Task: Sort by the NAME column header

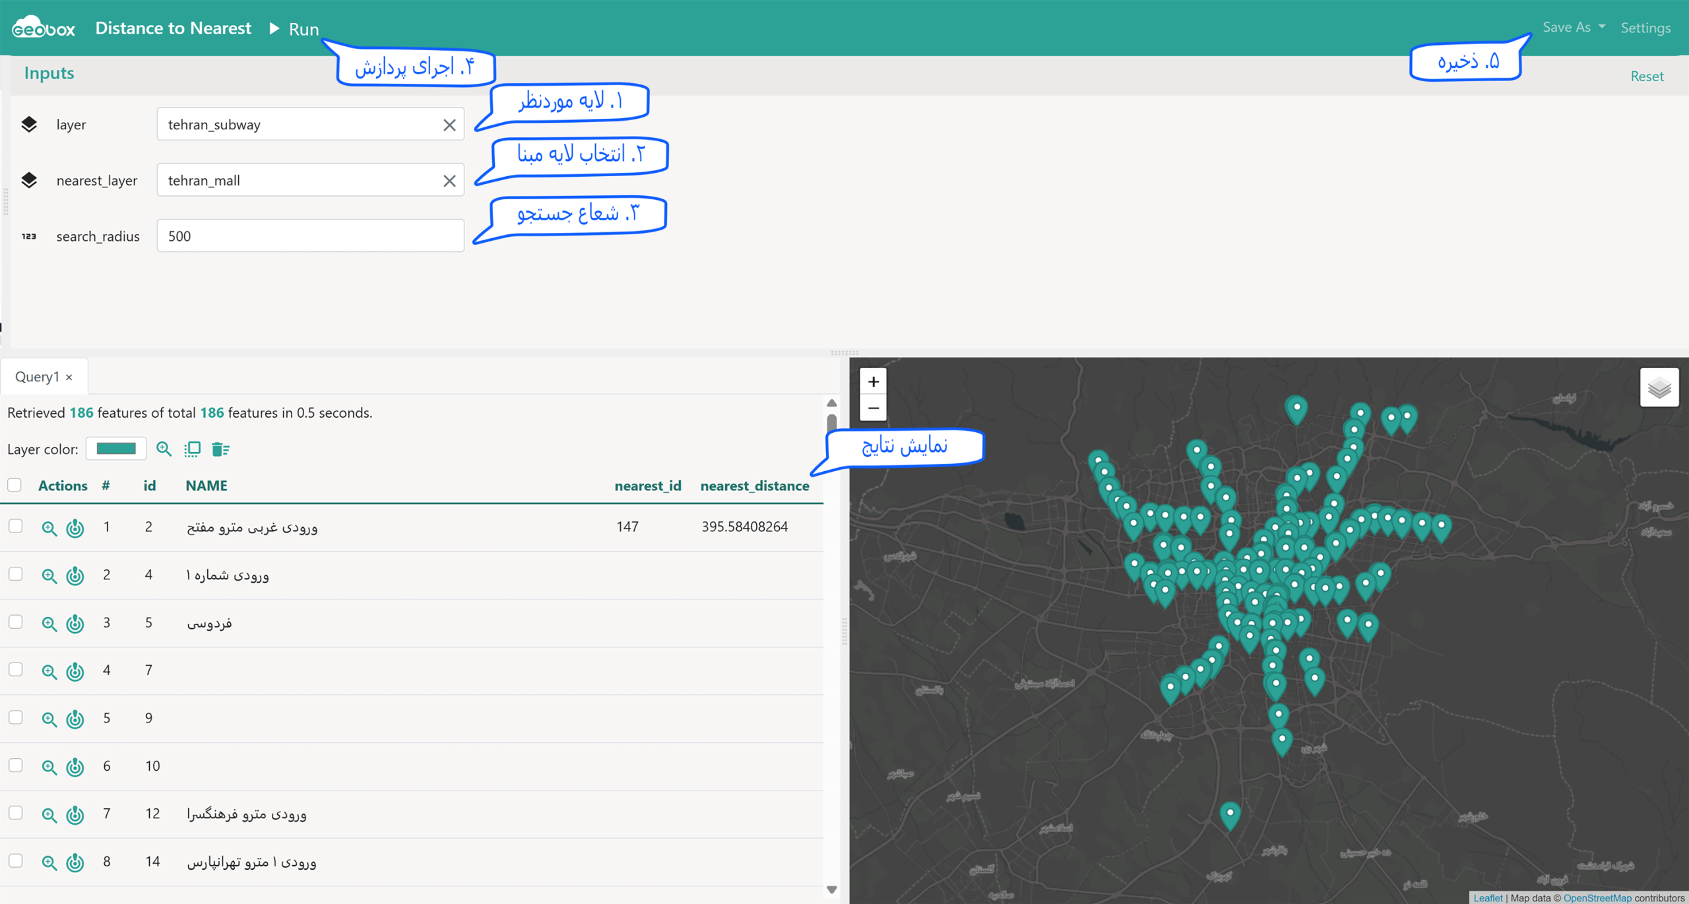Action: 207,486
